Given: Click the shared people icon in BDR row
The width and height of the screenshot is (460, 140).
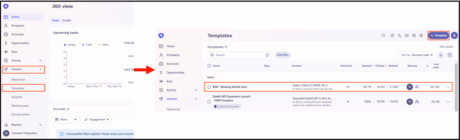Looking at the screenshot, I should coord(417,87).
